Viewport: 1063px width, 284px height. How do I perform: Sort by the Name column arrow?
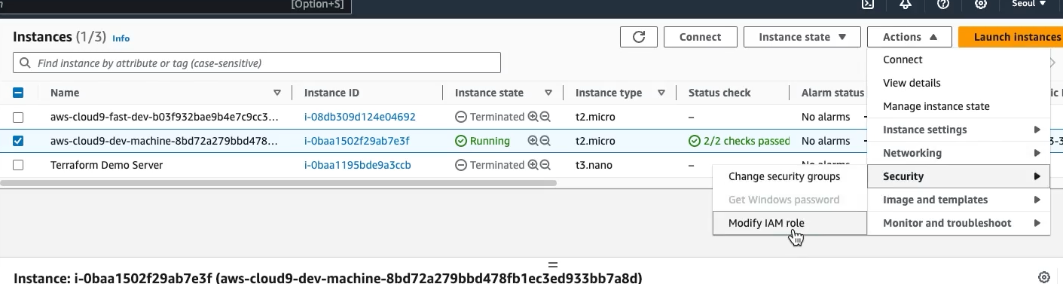coord(277,93)
